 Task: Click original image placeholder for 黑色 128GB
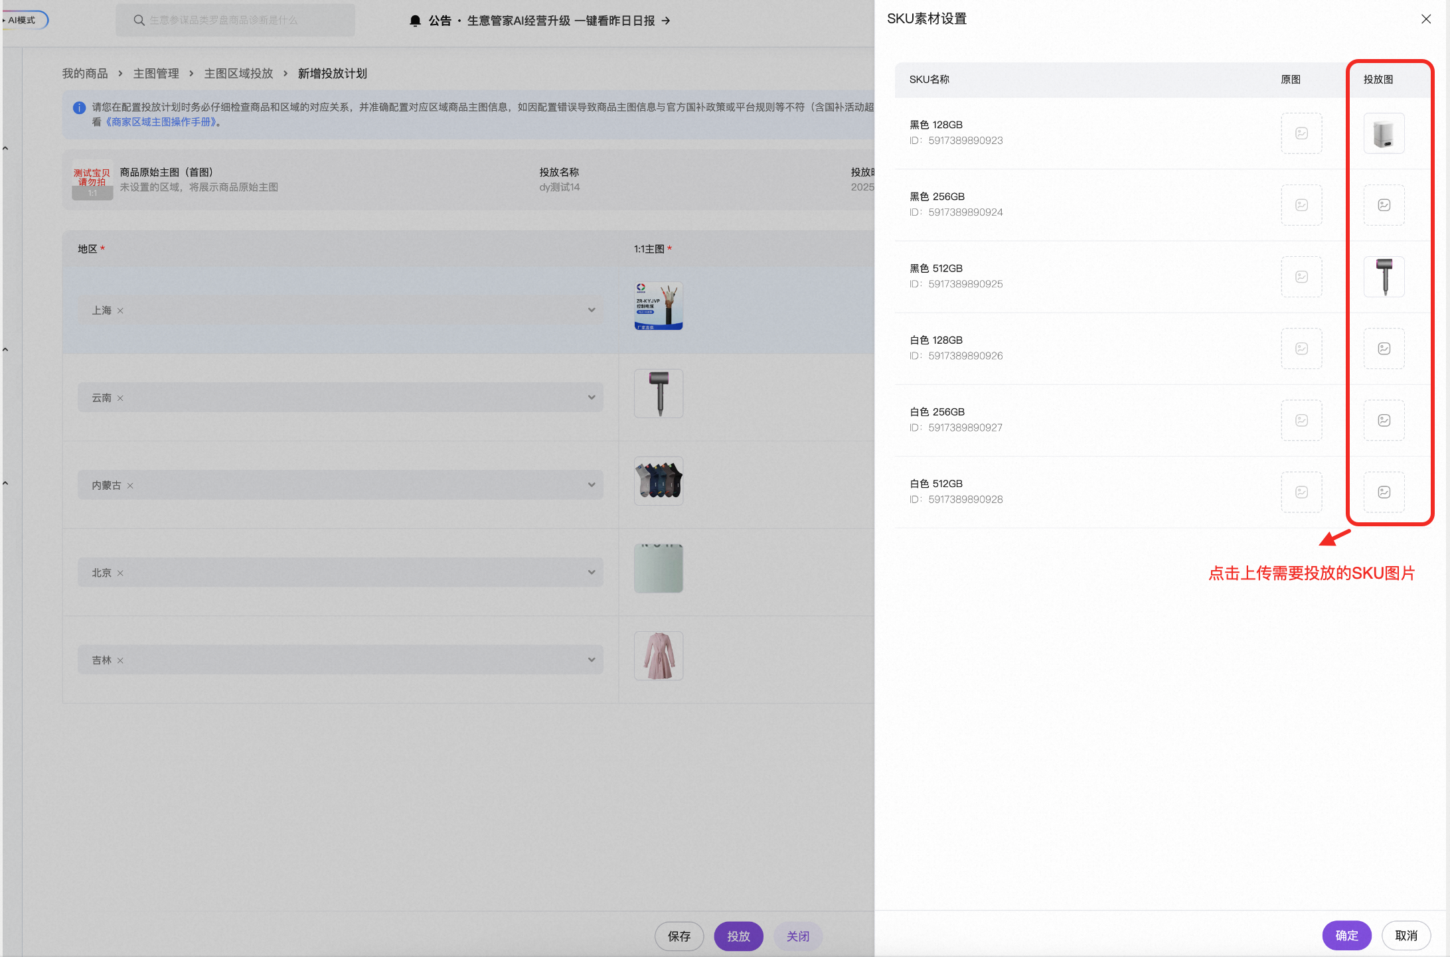[1301, 133]
